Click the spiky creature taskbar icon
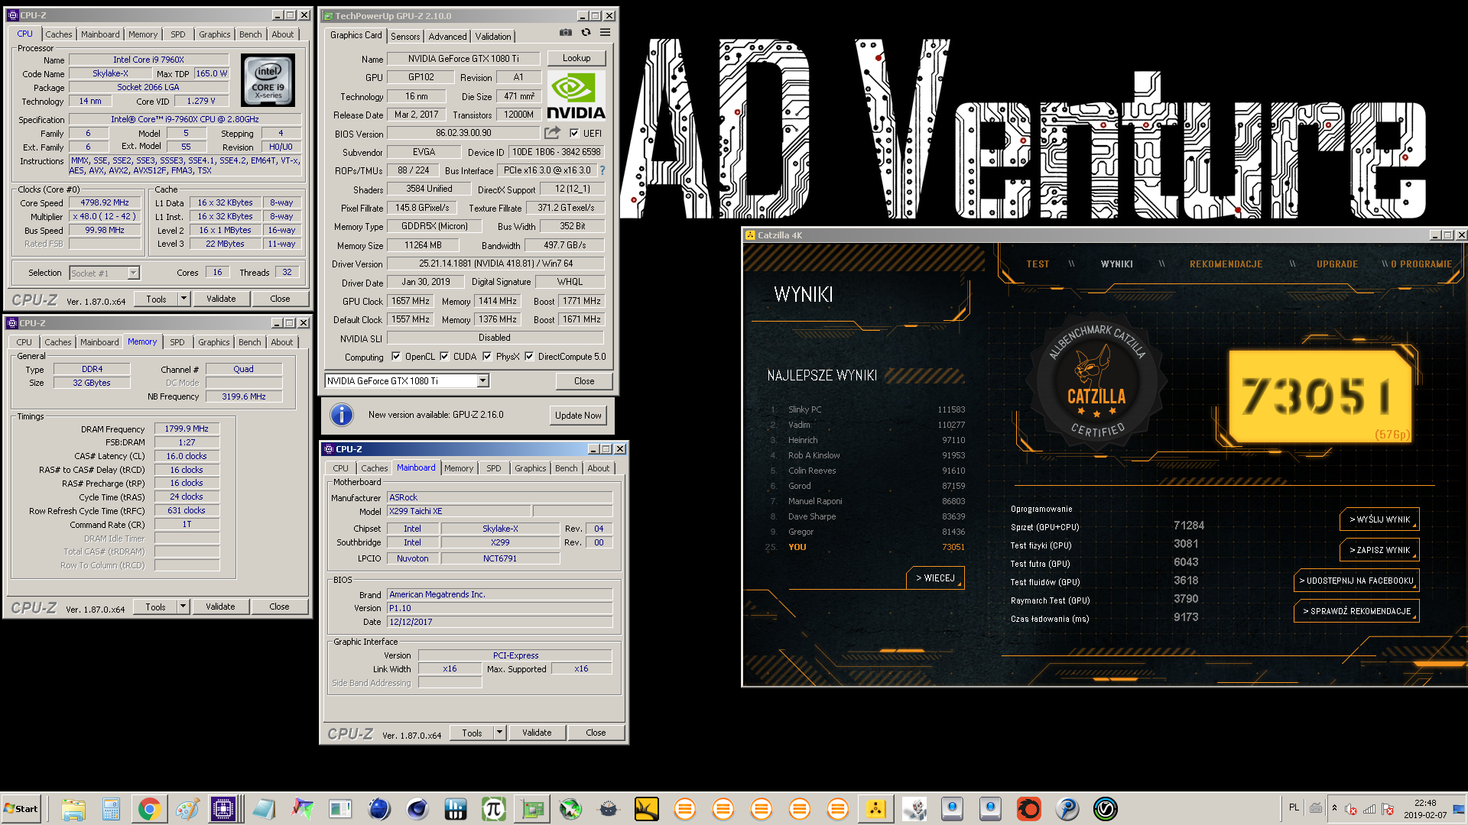 pyautogui.click(x=608, y=809)
